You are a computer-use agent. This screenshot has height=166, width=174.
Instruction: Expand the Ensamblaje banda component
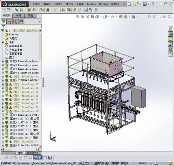tap(3, 61)
